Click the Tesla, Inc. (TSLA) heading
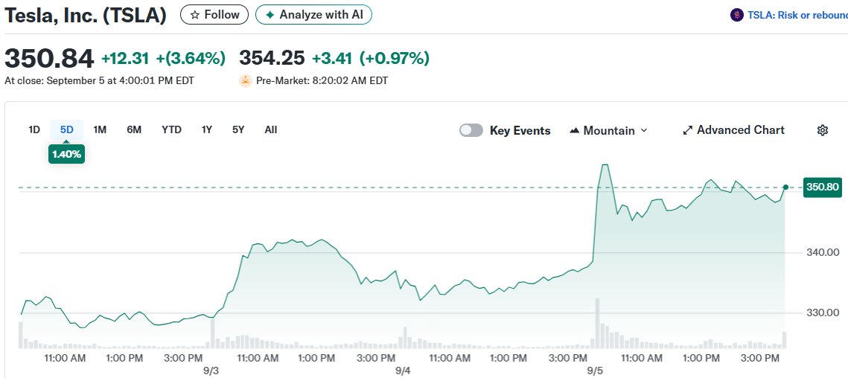Viewport: 848px width, 378px height. point(86,15)
